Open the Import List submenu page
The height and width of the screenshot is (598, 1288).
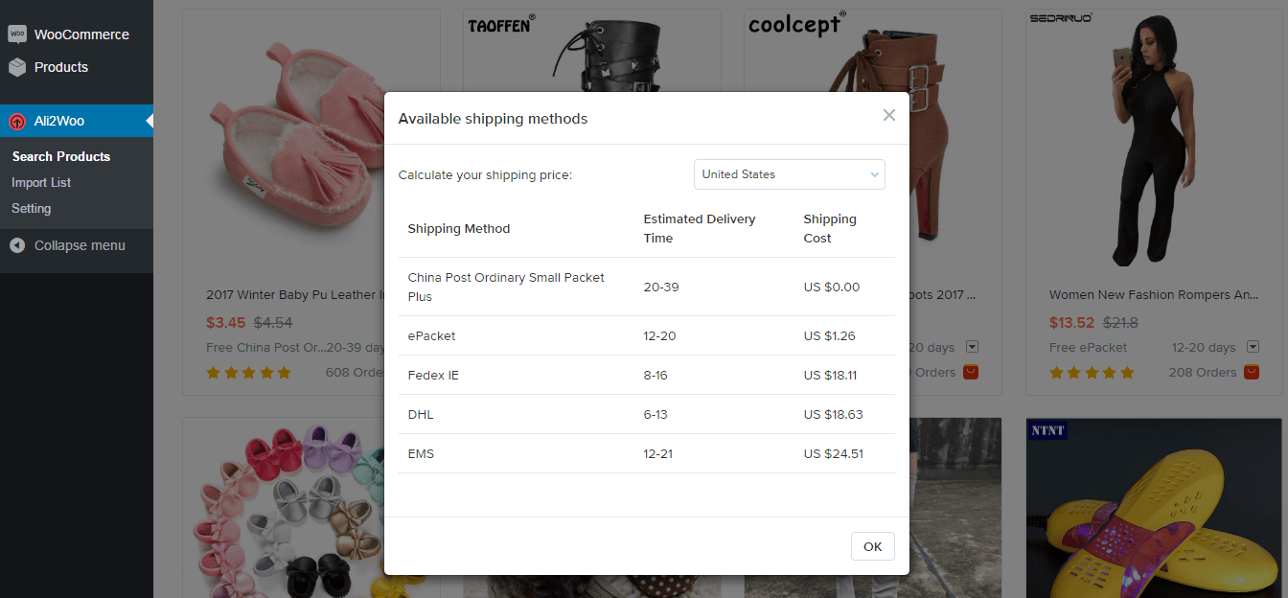point(41,182)
